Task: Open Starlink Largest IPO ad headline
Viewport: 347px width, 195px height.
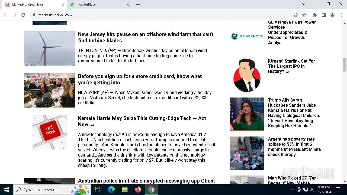Action: point(292,66)
